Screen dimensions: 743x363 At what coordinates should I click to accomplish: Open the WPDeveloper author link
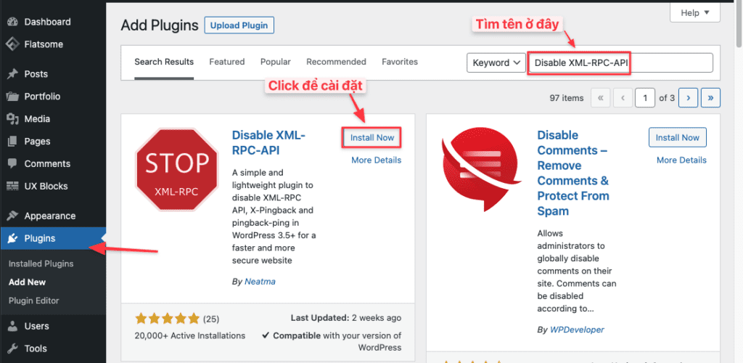[577, 330]
